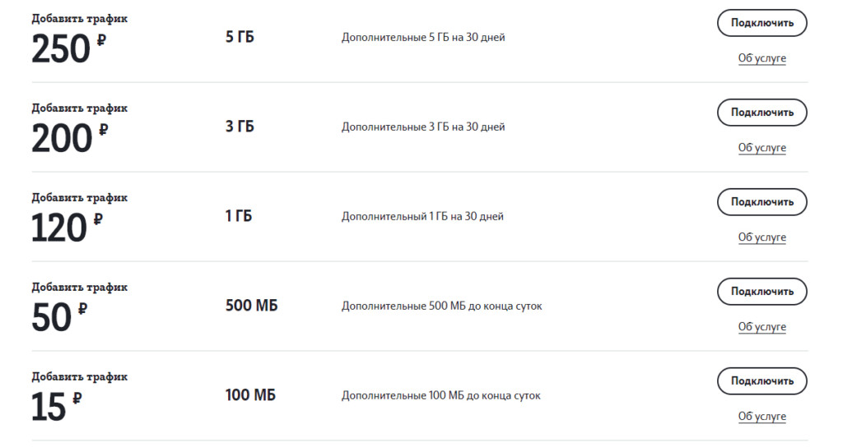Click the bold 500 МБ volume label
The width and height of the screenshot is (843, 447).
(x=251, y=306)
